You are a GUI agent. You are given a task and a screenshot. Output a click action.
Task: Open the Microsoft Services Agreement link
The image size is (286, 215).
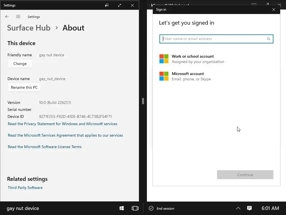tap(65, 135)
